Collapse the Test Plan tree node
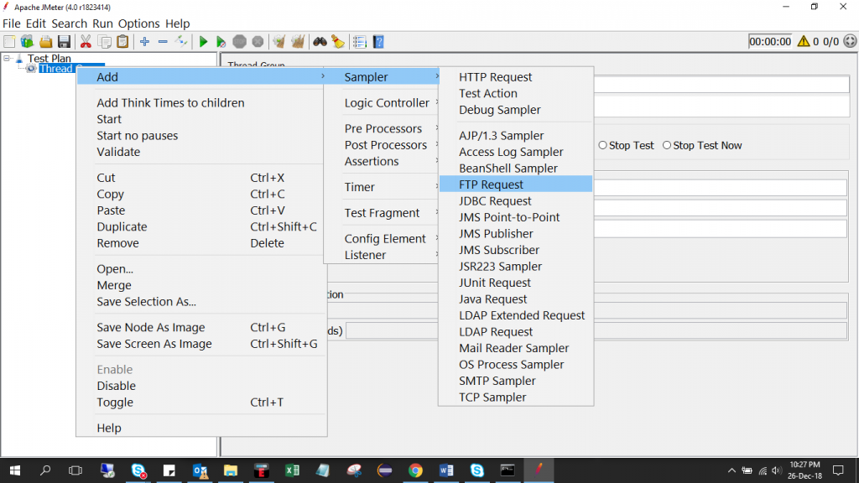 pos(7,58)
